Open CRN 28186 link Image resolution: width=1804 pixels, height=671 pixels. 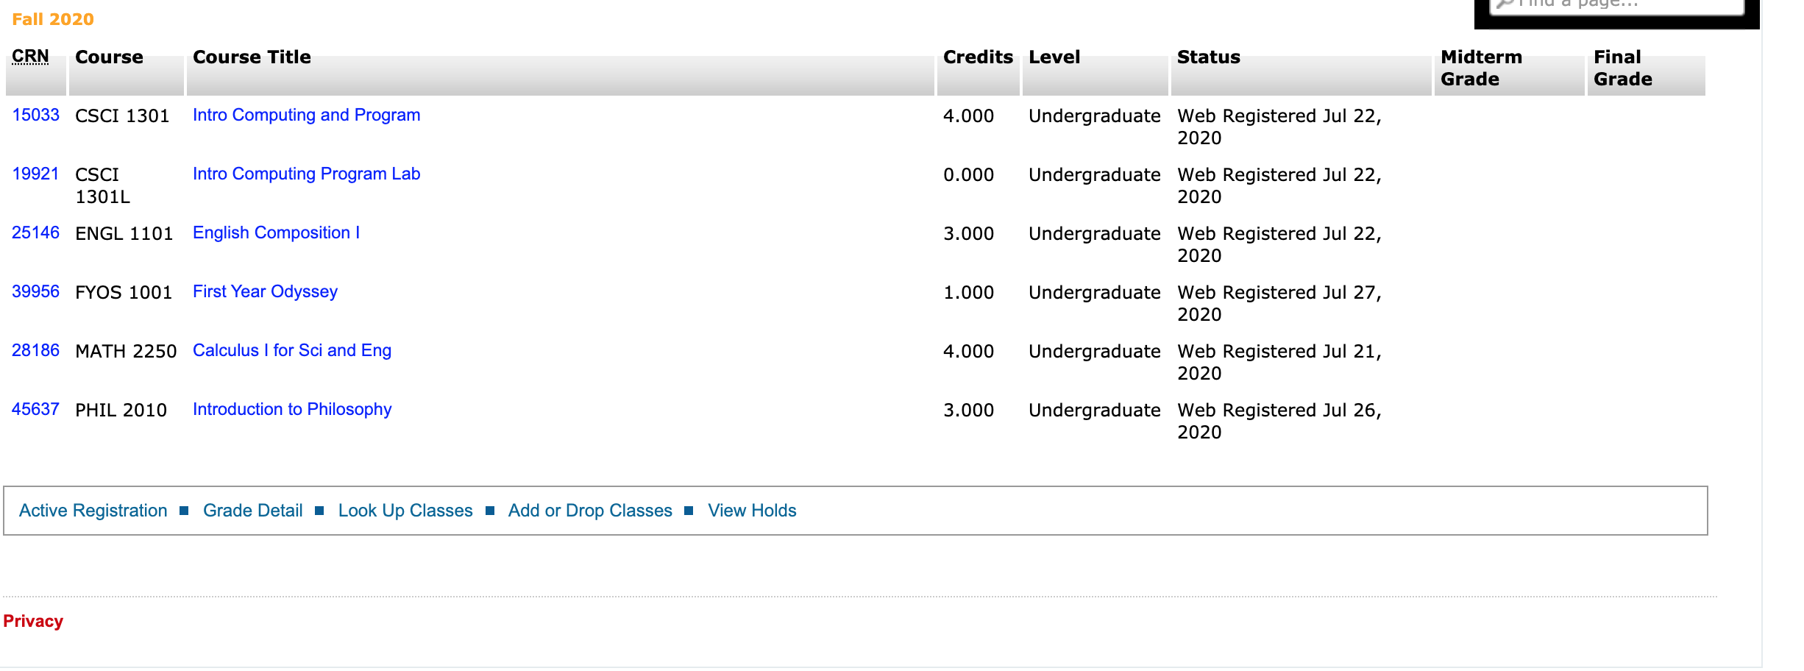[x=35, y=351]
